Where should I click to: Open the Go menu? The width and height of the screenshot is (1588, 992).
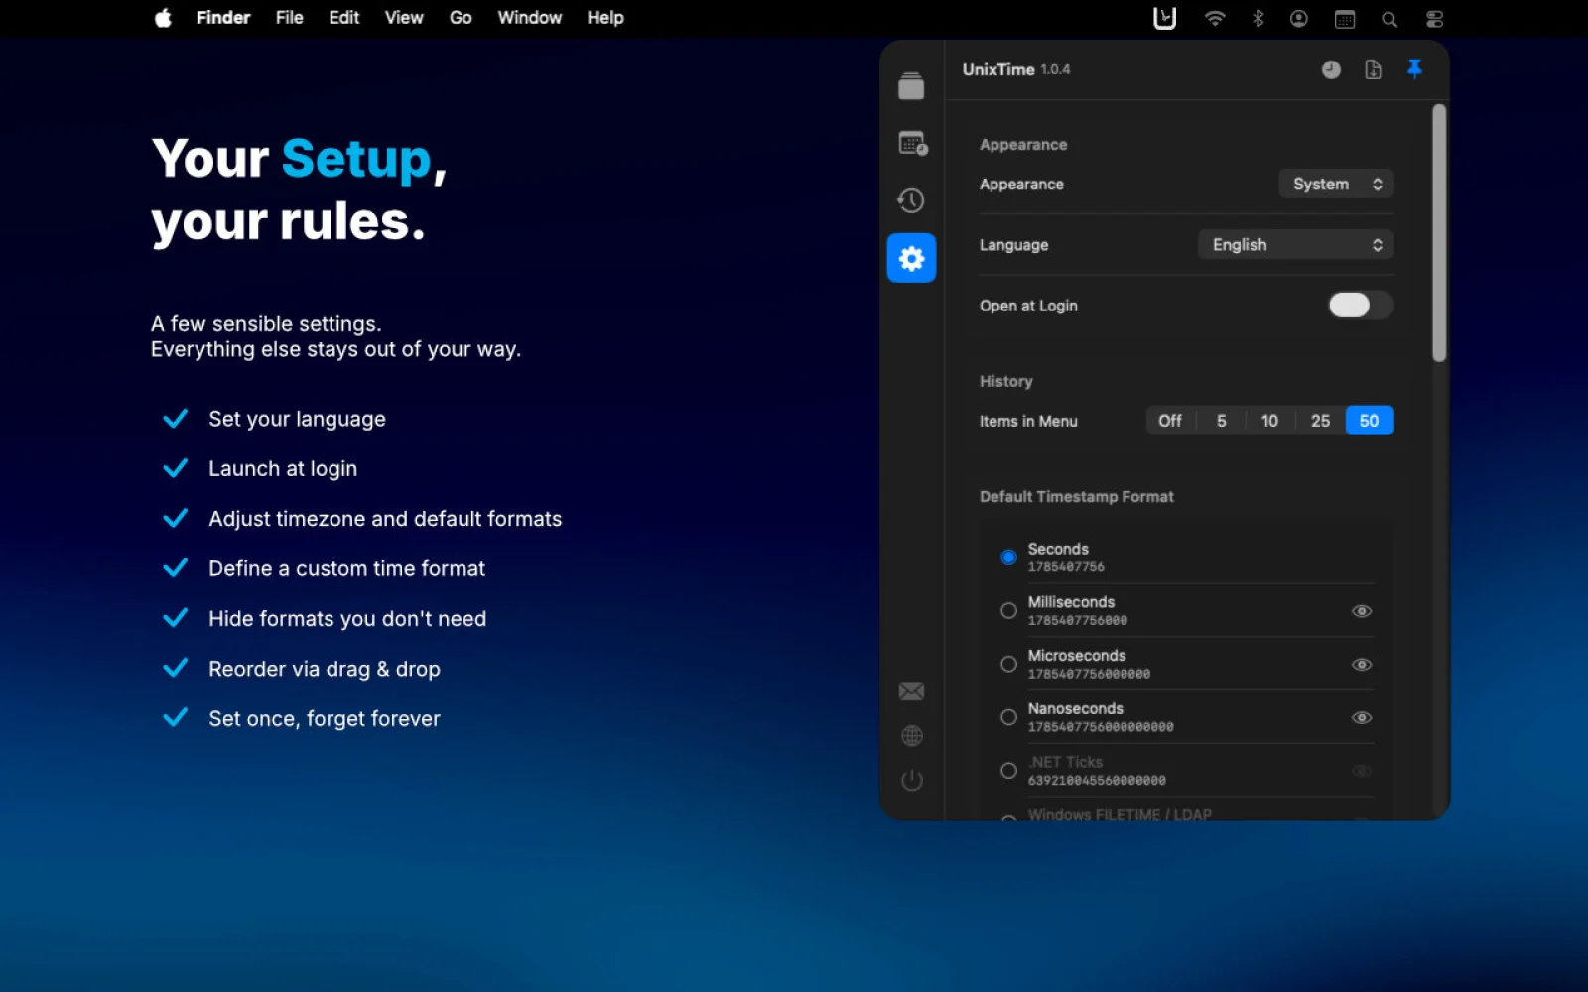click(461, 18)
